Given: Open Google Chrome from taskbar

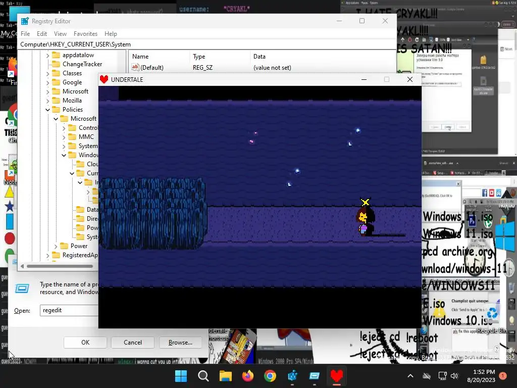Looking at the screenshot, I should [x=270, y=376].
